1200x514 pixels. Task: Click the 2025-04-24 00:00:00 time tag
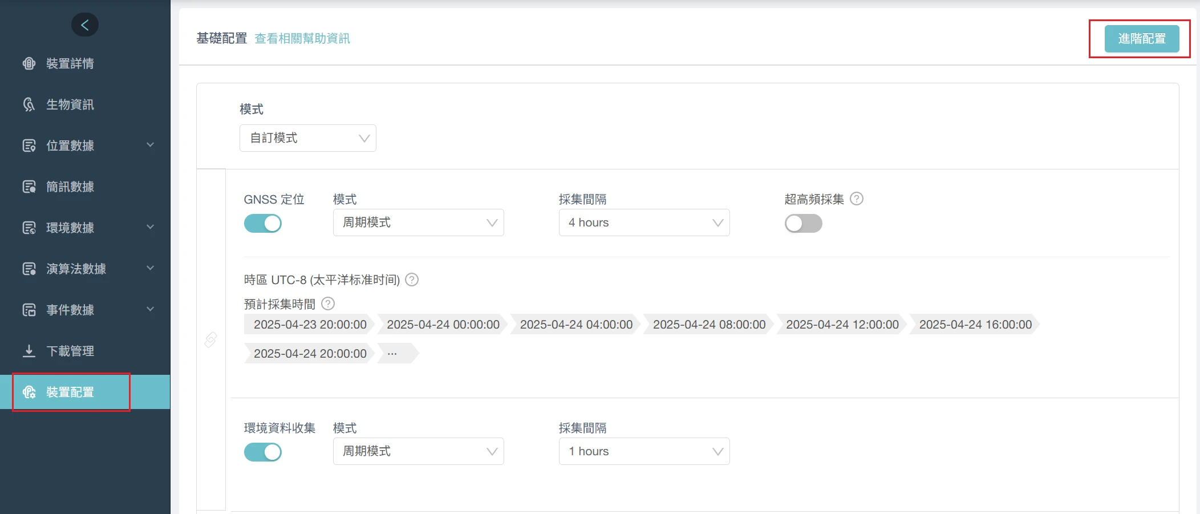click(x=443, y=325)
